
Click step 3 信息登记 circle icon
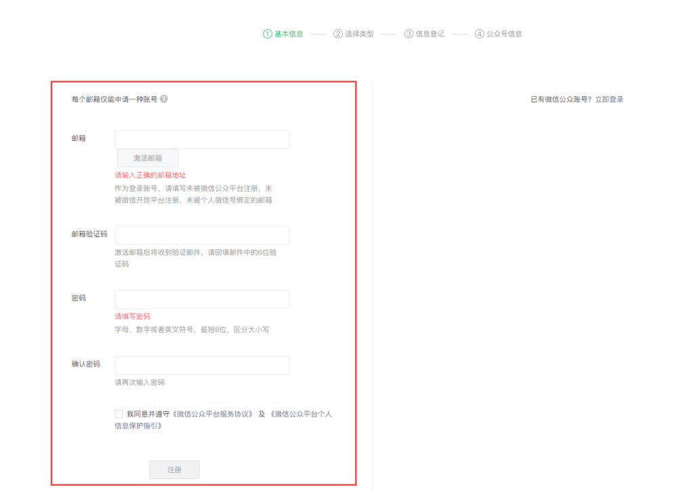409,34
